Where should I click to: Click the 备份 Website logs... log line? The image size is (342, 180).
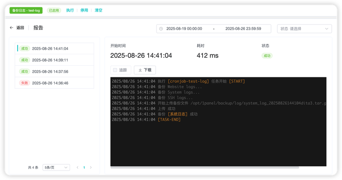coord(157,87)
